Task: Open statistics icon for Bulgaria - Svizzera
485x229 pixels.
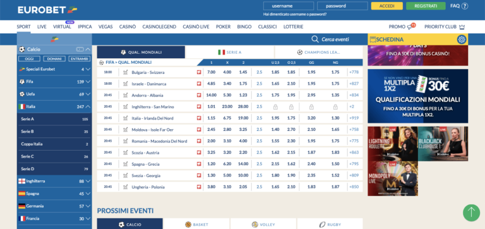Action: click(125, 72)
